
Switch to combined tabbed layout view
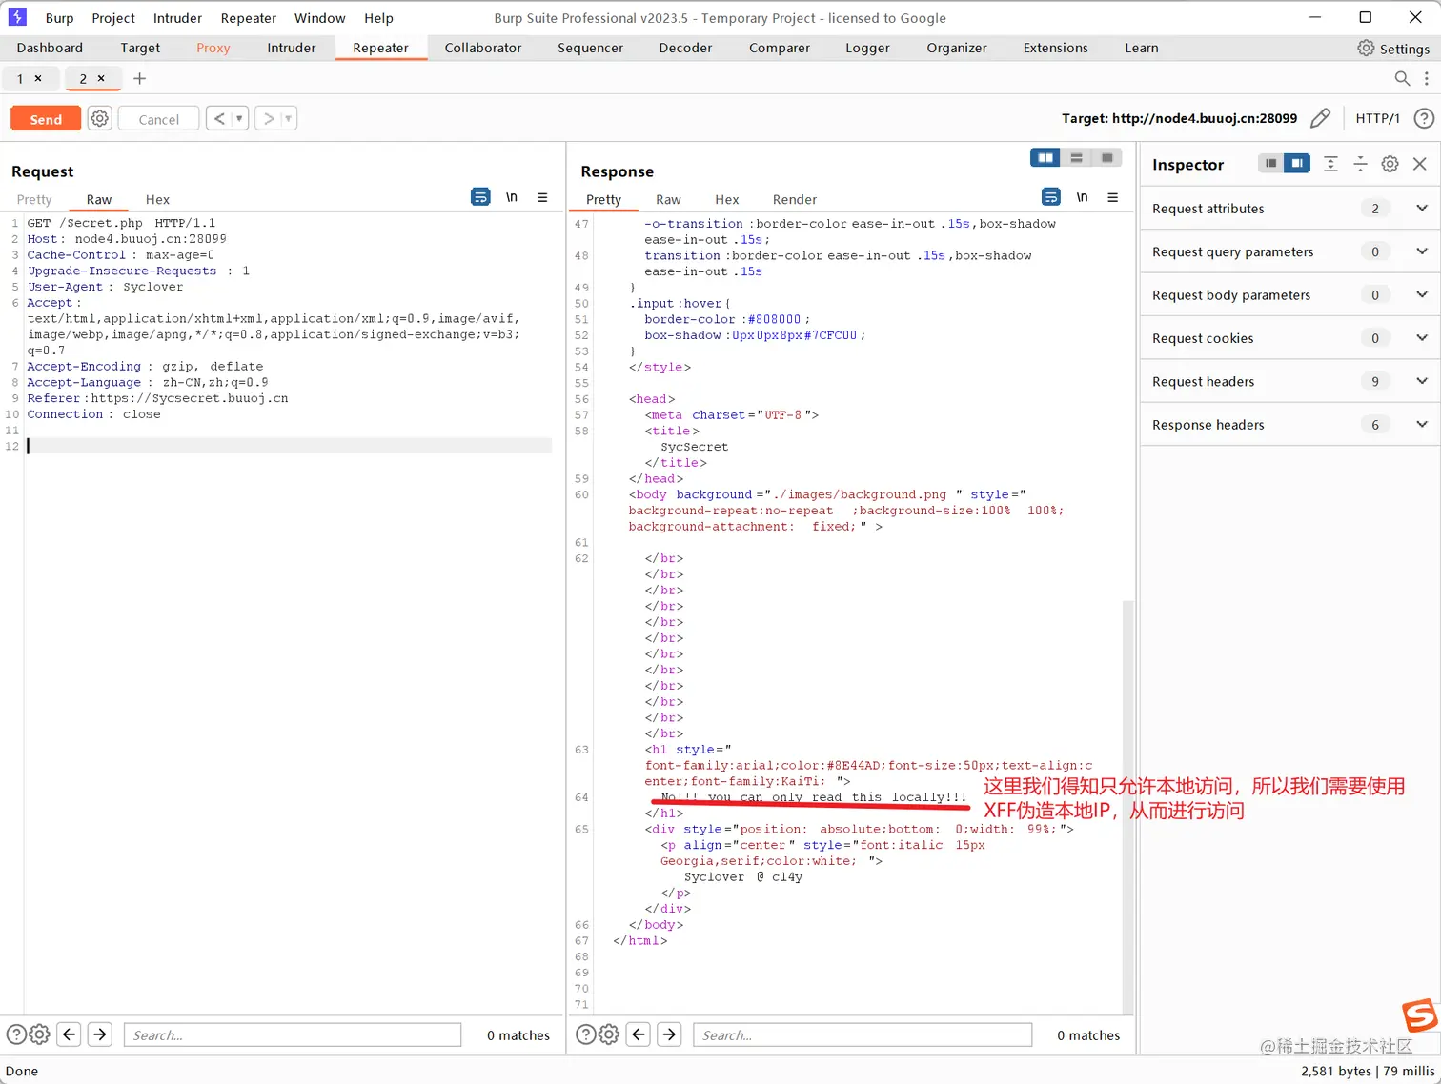[1106, 158]
